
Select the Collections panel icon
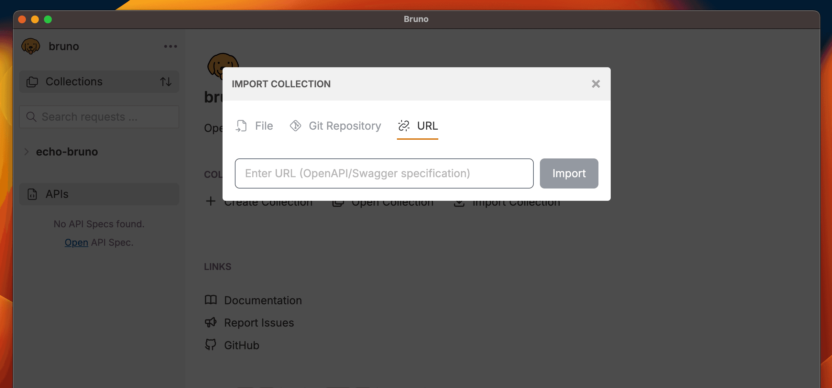(33, 81)
